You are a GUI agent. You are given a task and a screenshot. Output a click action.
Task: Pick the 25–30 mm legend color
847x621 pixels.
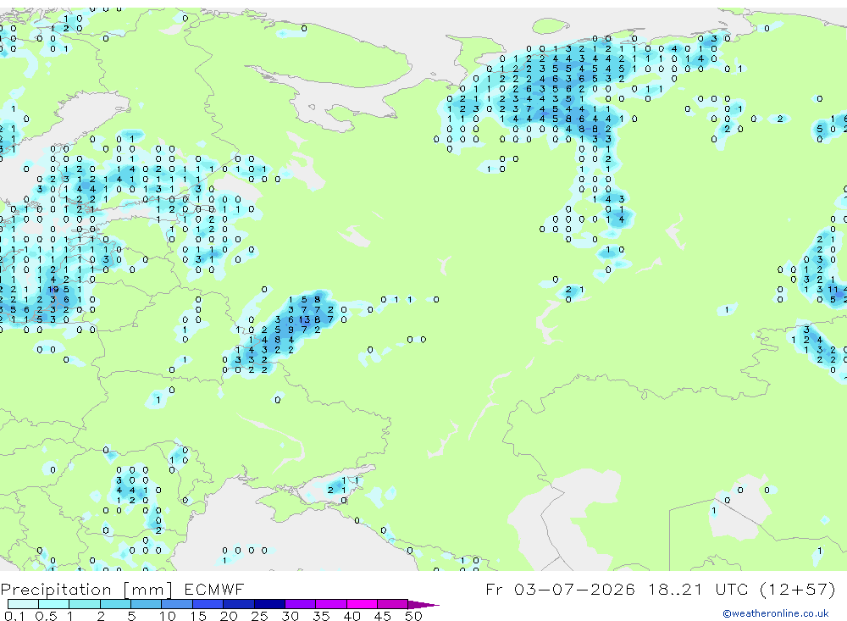pyautogui.click(x=269, y=604)
